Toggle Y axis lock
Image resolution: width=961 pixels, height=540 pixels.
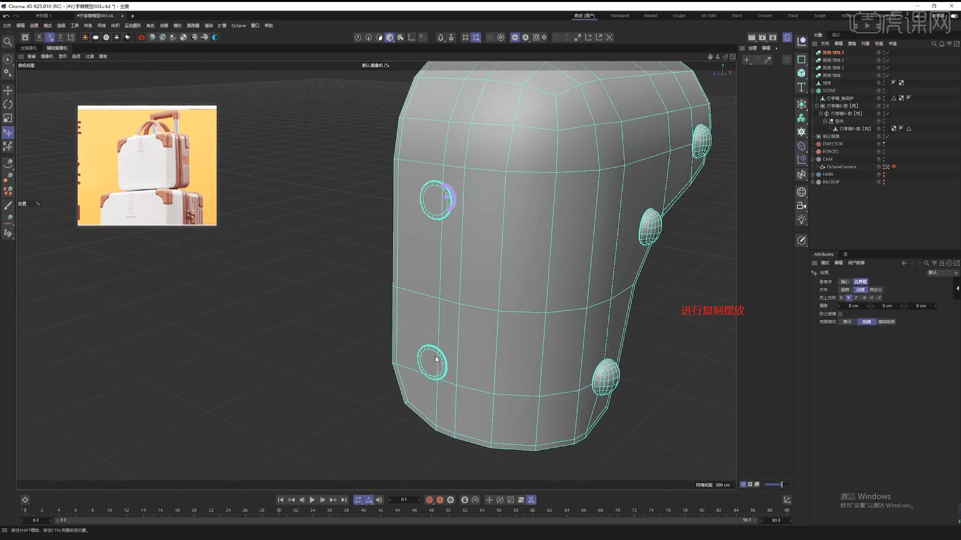[50, 37]
